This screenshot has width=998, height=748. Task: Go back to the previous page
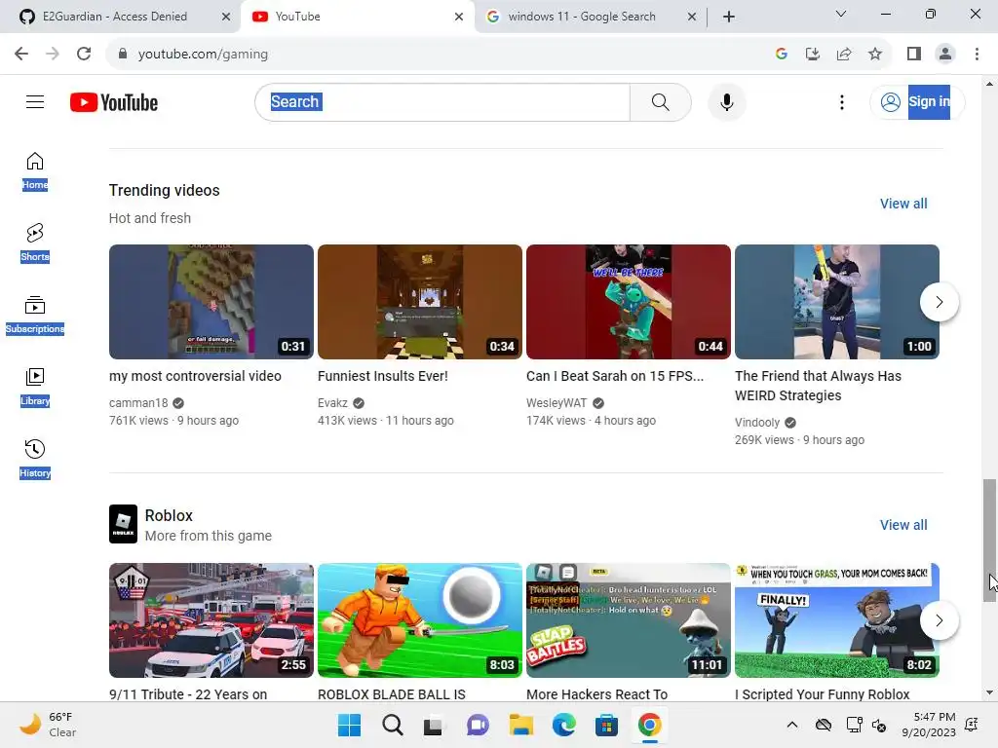(21, 54)
